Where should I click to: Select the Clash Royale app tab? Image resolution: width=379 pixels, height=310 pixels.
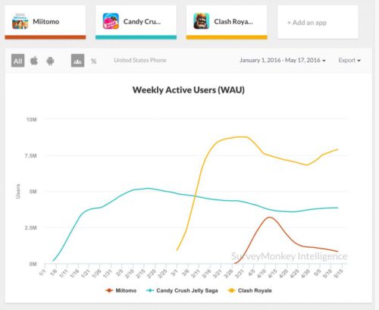pos(227,22)
